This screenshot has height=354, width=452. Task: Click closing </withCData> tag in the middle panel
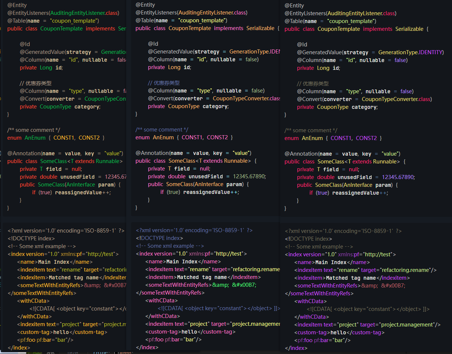[162, 316]
